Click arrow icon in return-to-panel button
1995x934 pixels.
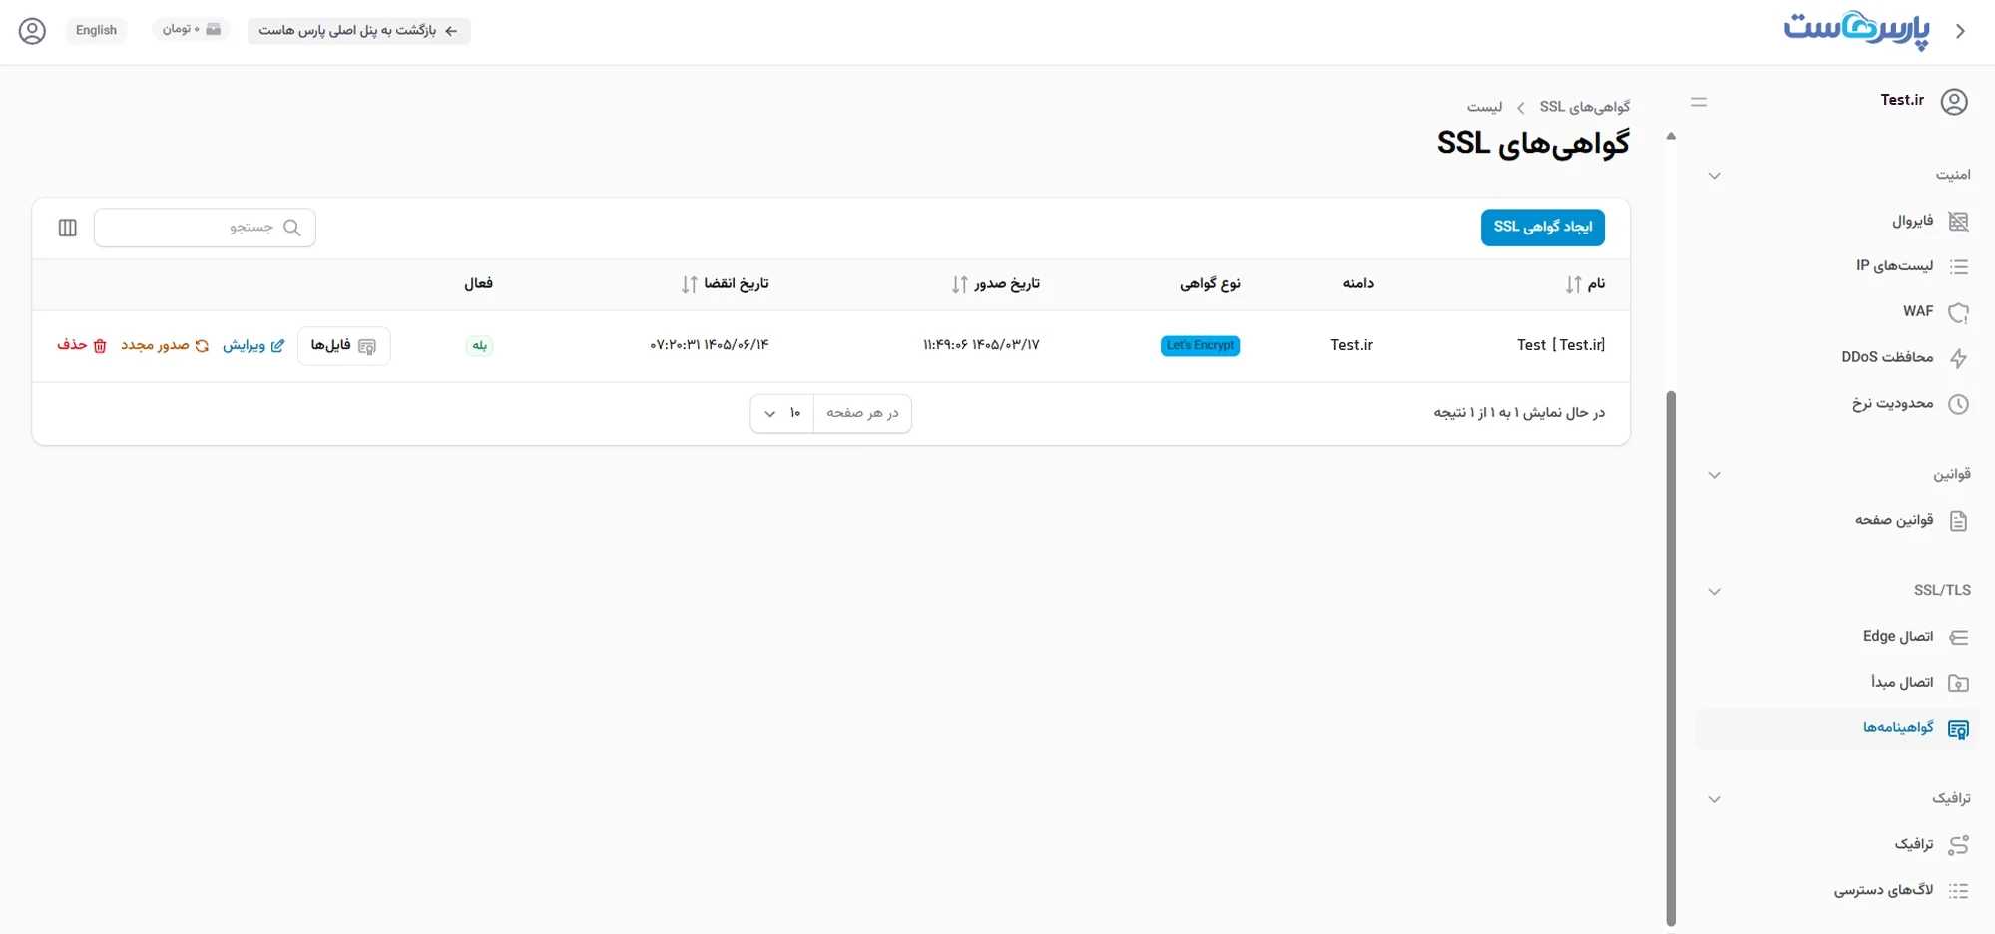tap(451, 31)
